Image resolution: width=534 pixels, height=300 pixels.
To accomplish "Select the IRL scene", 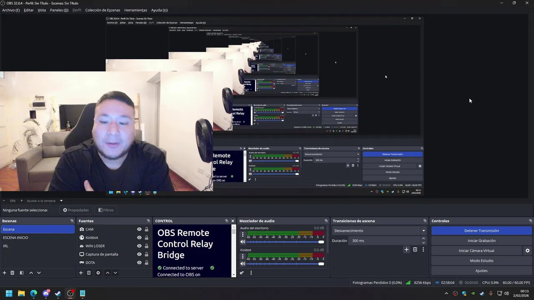I will click(38, 246).
